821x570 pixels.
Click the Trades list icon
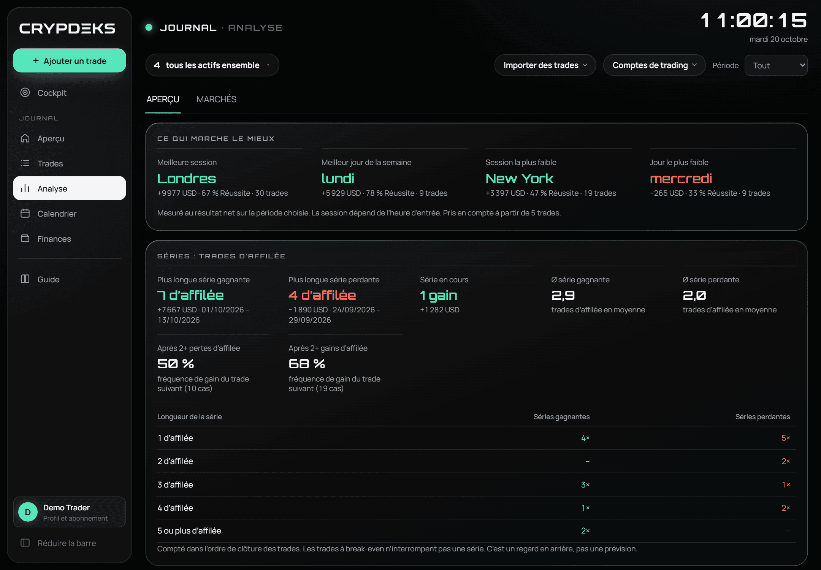[25, 163]
